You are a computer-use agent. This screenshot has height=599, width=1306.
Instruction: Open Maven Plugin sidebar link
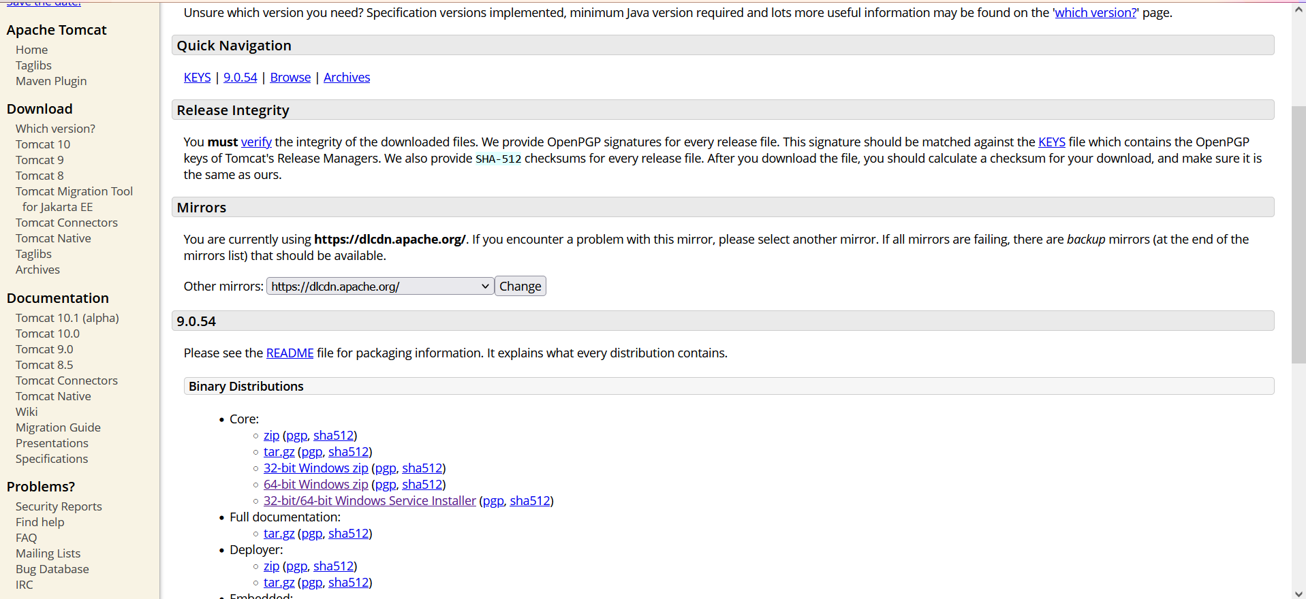click(x=51, y=81)
